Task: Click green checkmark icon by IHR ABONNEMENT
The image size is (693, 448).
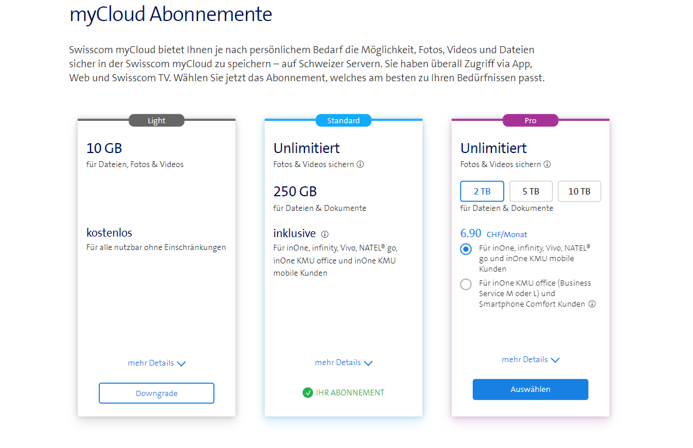Action: tap(308, 393)
